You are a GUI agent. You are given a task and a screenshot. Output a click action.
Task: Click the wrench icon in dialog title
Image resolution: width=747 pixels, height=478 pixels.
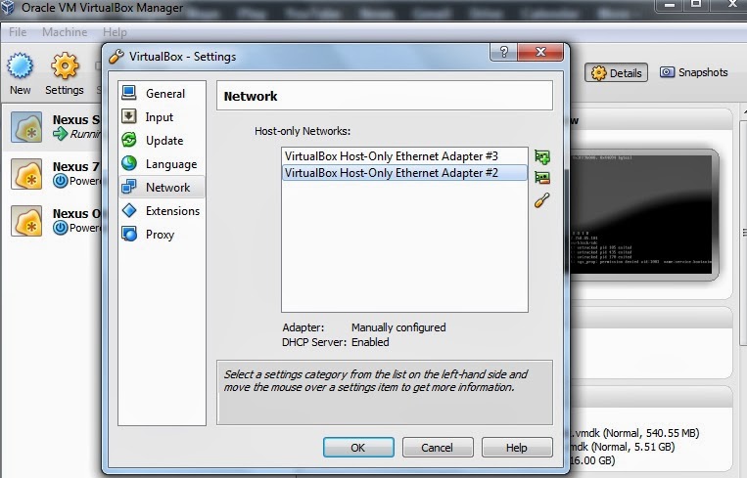(x=117, y=57)
